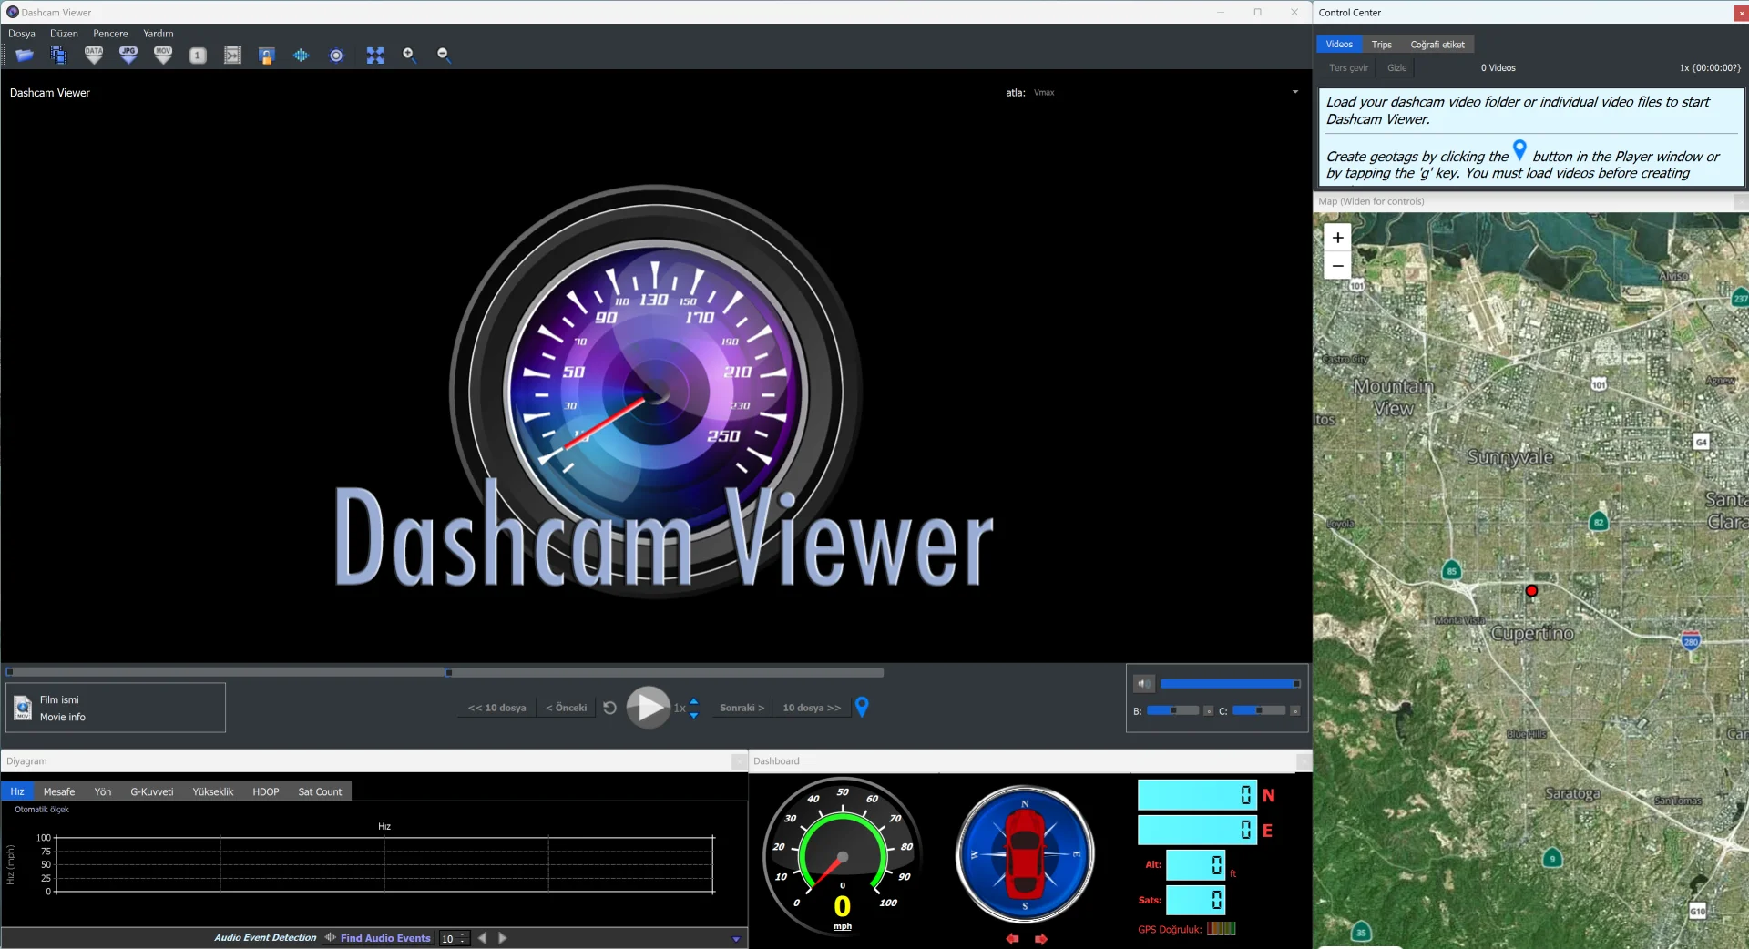Open the Dosya menu

[x=22, y=34]
